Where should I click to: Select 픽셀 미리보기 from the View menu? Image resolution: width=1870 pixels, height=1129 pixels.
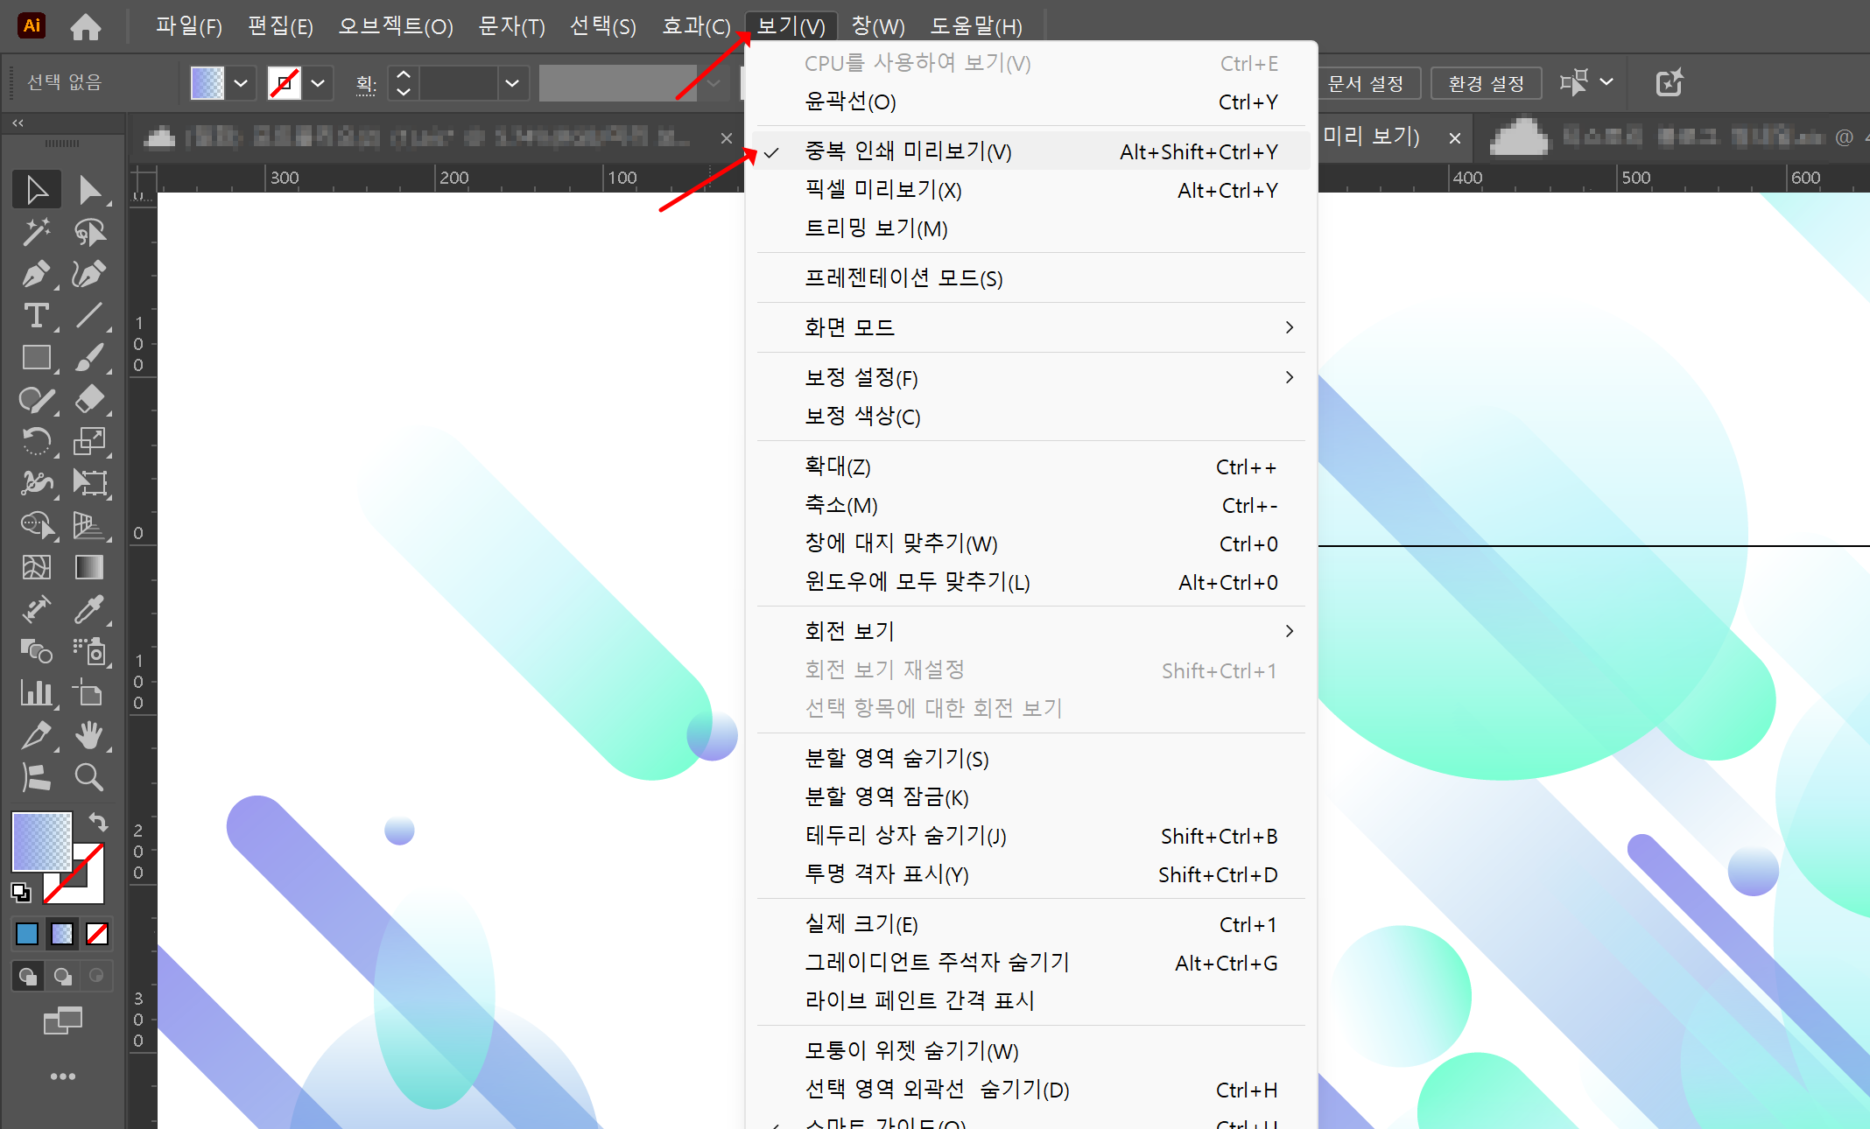[x=882, y=190]
